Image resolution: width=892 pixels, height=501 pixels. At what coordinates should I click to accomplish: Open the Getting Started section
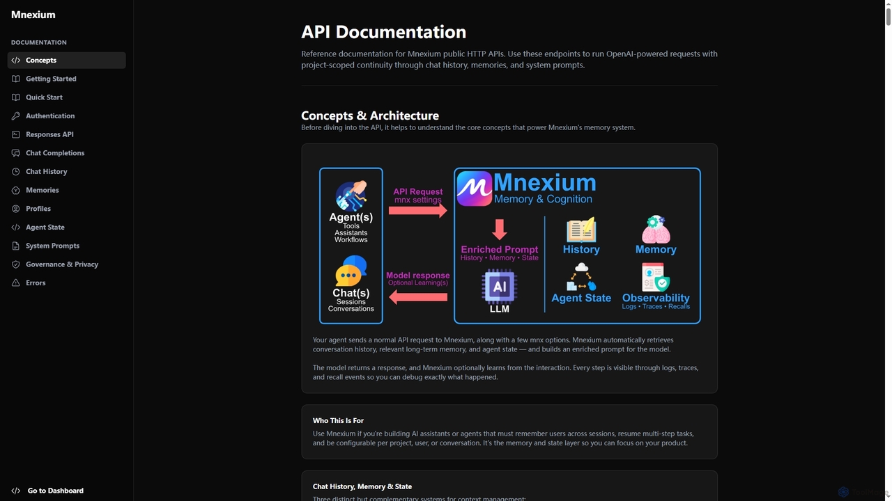[x=67, y=79]
